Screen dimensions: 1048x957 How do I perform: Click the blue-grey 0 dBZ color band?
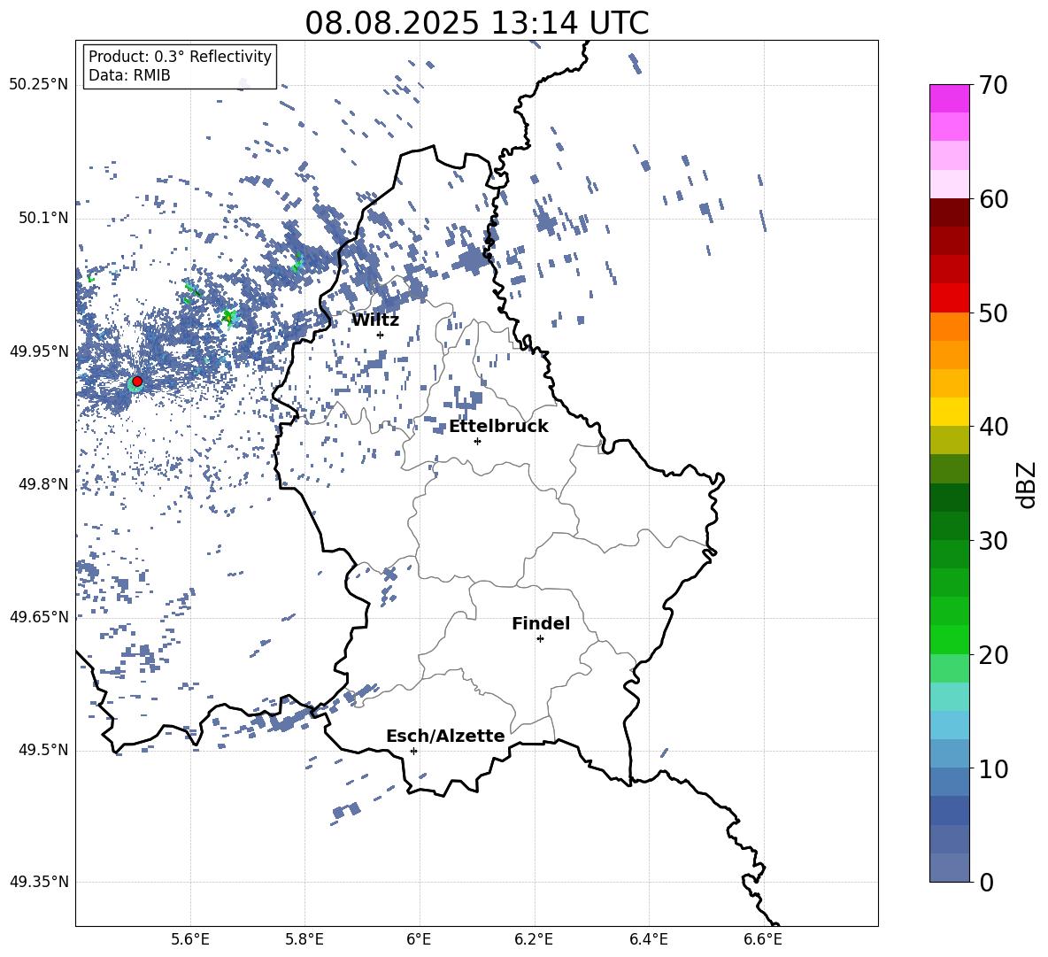point(950,868)
